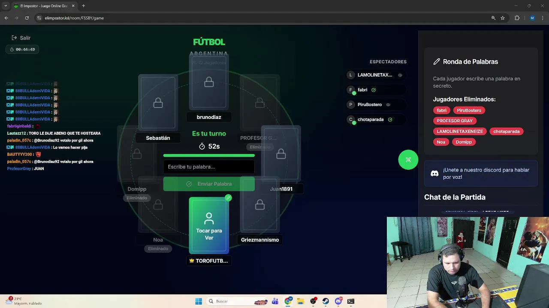This screenshot has width=549, height=308.
Task: Click the red 'Noa' eliminated tag
Action: (x=441, y=142)
